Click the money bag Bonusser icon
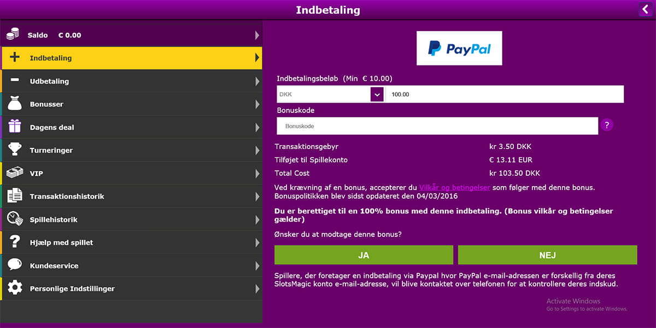656x328 pixels. [15, 104]
